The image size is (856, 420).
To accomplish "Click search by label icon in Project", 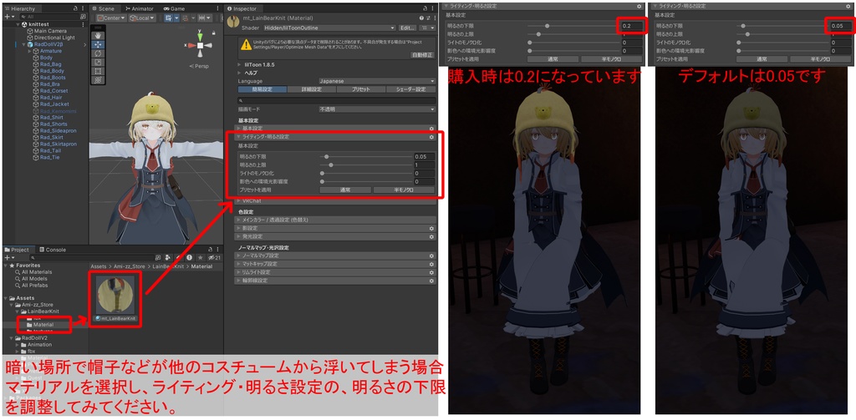I will coord(178,257).
